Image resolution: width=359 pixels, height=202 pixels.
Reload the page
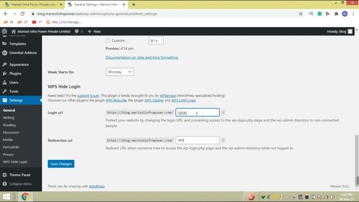point(22,13)
